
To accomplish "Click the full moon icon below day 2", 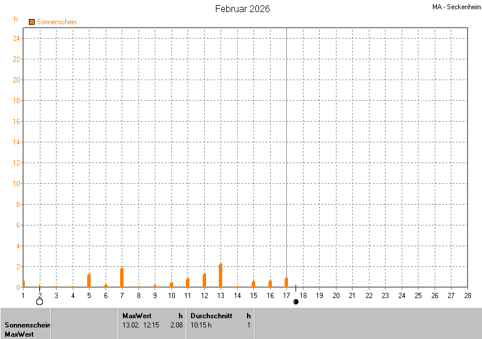I will tap(39, 302).
